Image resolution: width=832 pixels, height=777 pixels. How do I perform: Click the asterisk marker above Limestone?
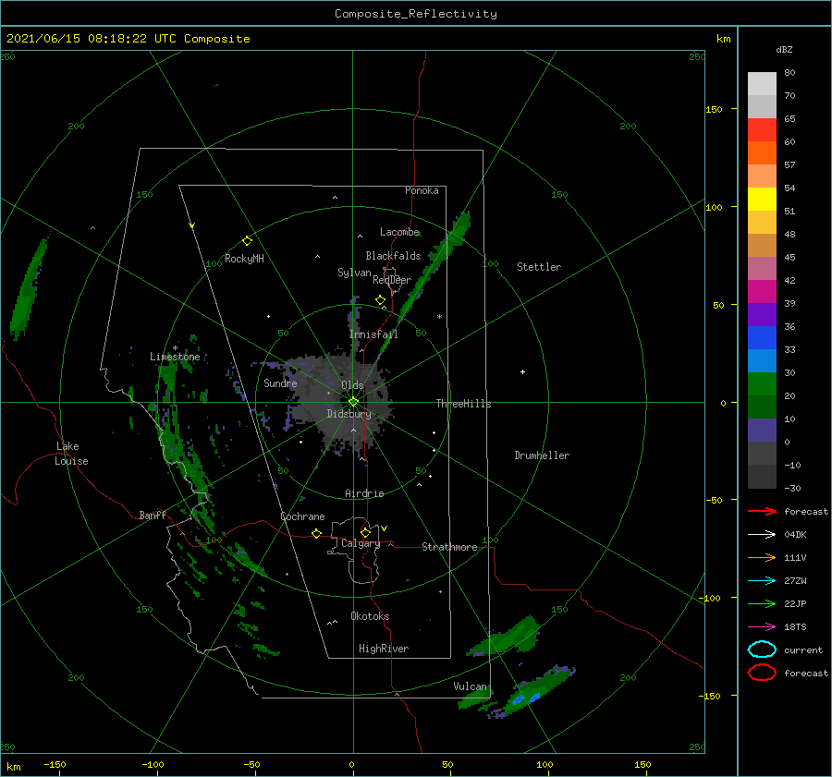point(175,348)
